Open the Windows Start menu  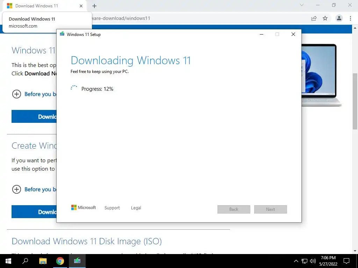(8, 261)
